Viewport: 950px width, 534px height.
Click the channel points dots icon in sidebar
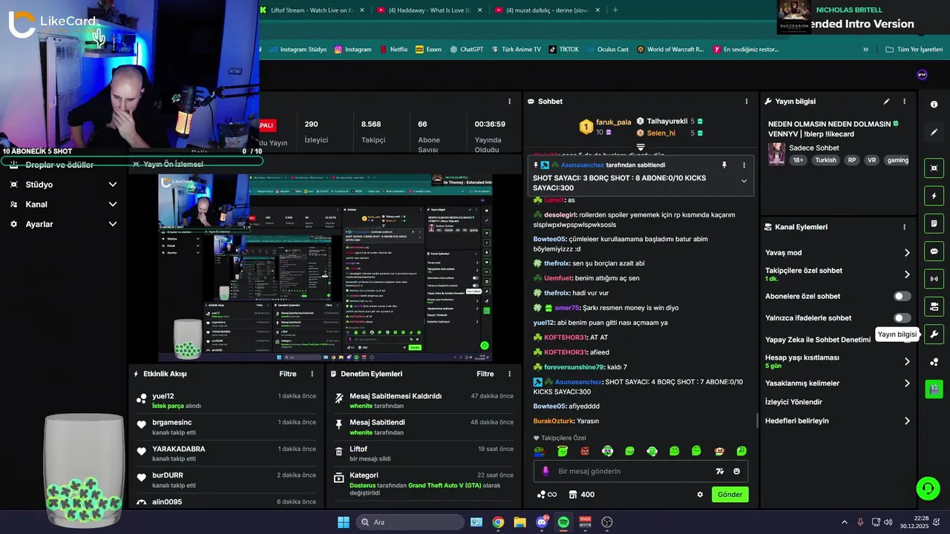(934, 362)
